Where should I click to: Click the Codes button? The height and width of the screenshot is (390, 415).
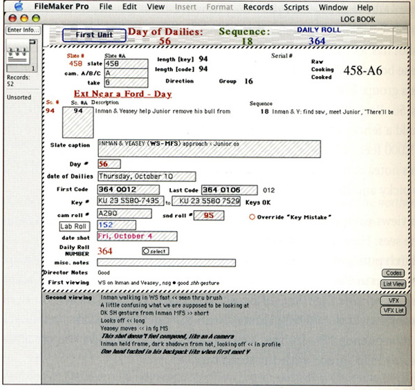coord(392,273)
